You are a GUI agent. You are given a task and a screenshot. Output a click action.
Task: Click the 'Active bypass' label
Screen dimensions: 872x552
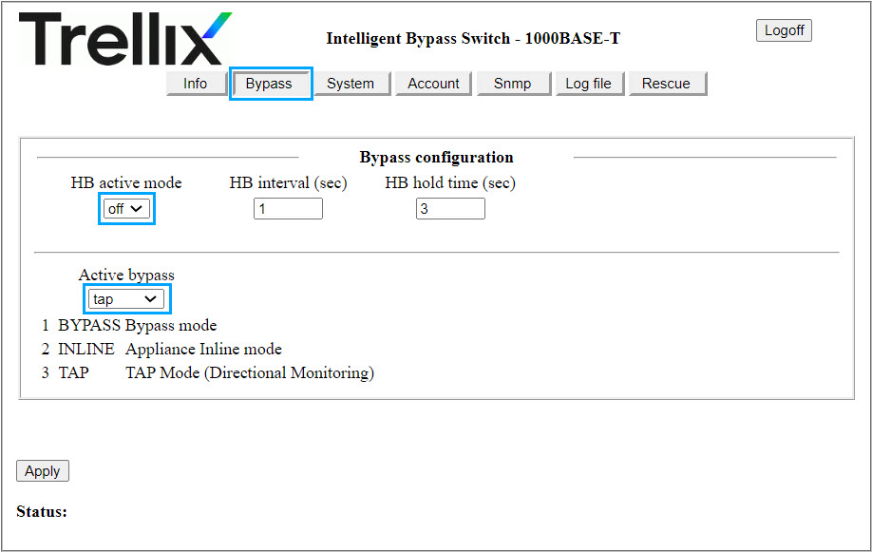126,275
